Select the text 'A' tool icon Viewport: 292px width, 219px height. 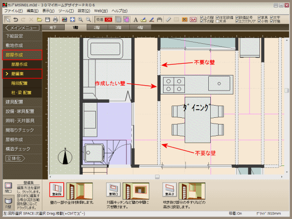pyautogui.click(x=135, y=19)
